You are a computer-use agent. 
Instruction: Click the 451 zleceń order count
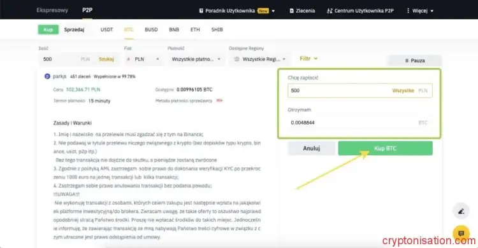[80, 76]
